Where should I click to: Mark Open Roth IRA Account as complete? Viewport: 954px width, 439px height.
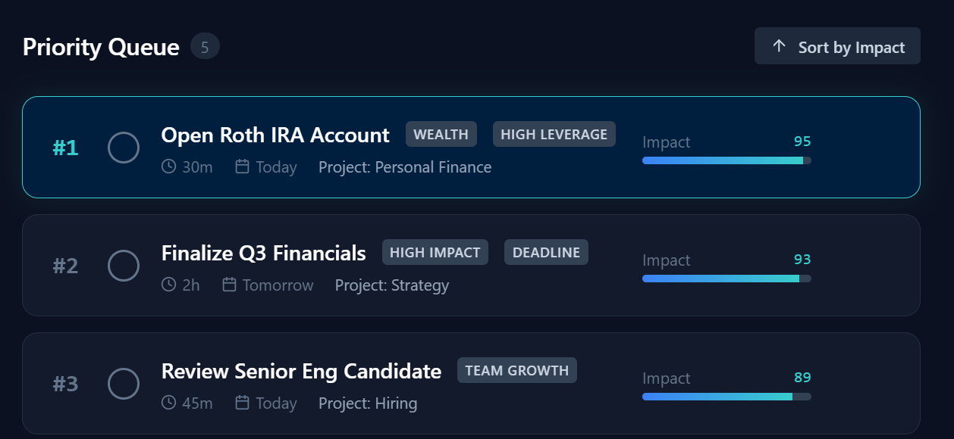coord(124,148)
